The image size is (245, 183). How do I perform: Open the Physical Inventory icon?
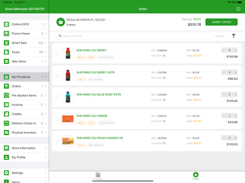tap(6, 133)
